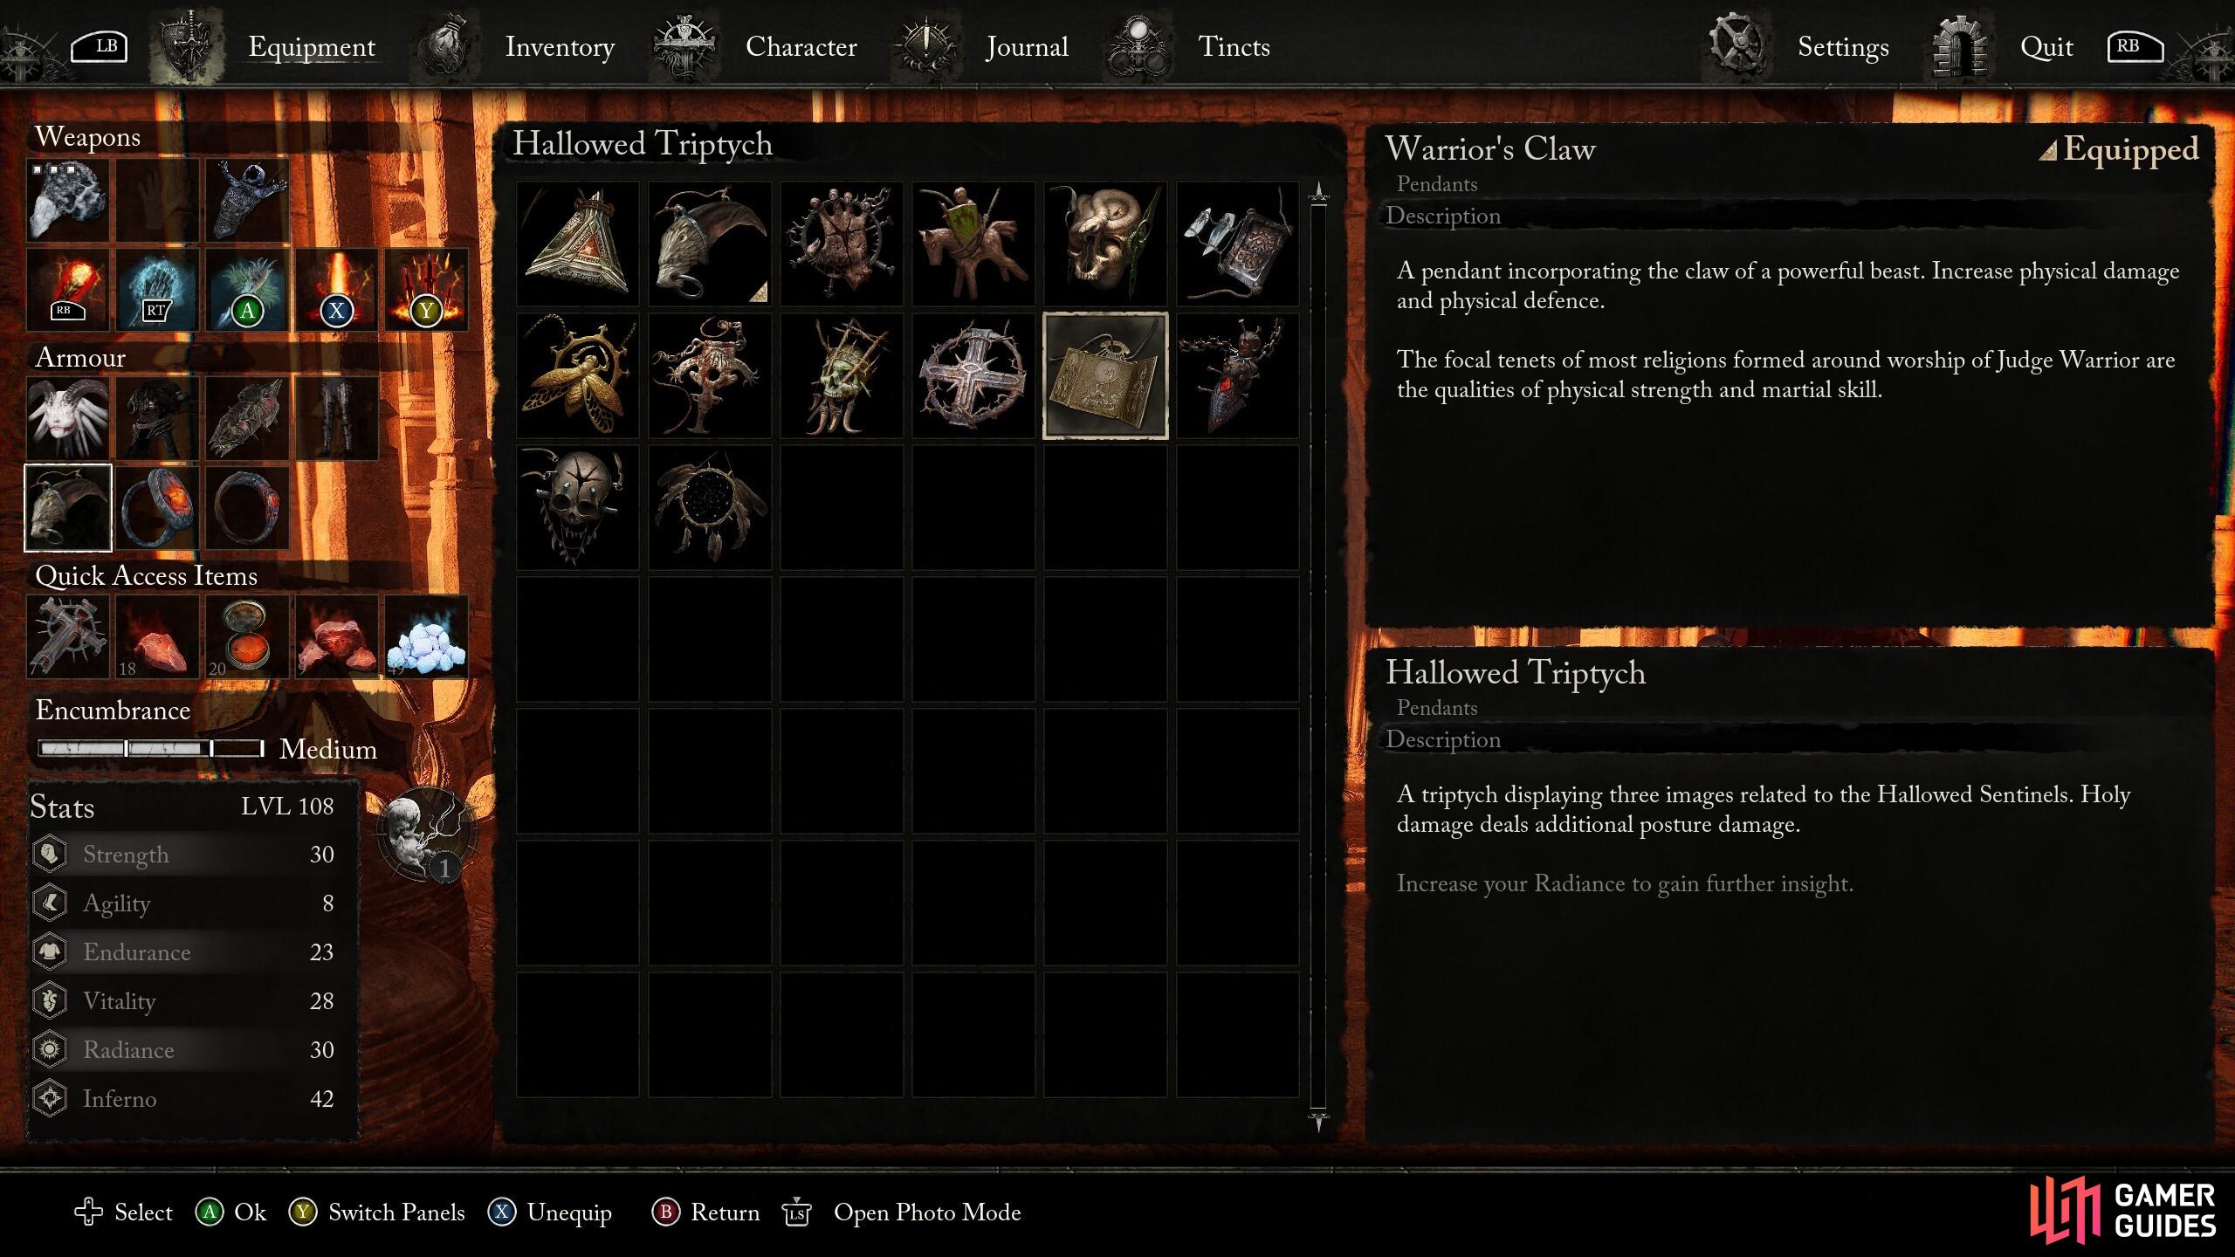The image size is (2235, 1257).
Task: Pick the dreamcatcher pendant with feathers
Action: point(710,507)
